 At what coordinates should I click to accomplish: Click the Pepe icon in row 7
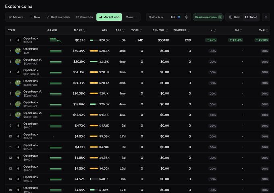coord(18,104)
